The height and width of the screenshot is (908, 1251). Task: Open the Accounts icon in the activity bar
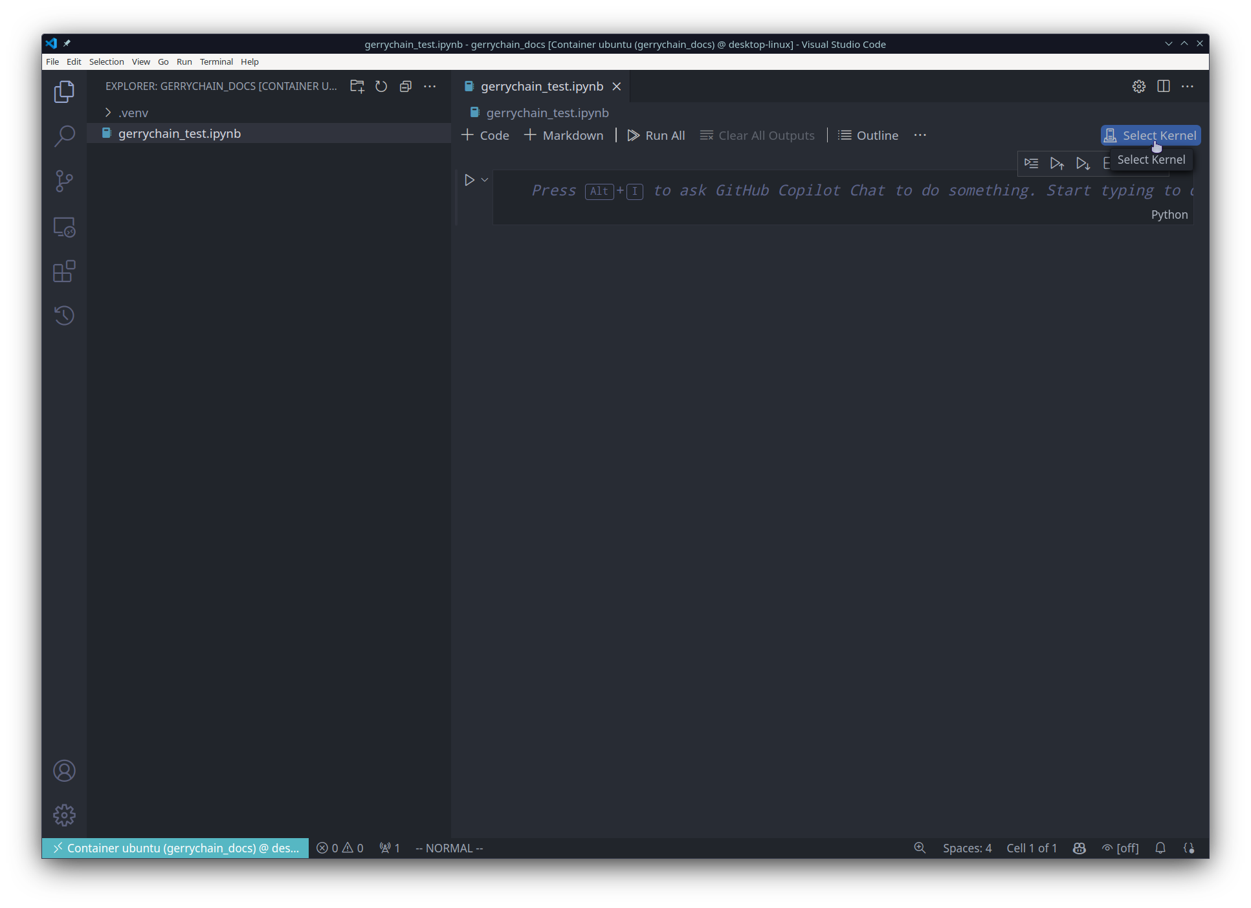64,771
